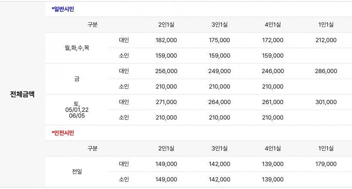Click the 271,000 Saturday adult price
Screen dimensions: 352x189
[x=166, y=102]
